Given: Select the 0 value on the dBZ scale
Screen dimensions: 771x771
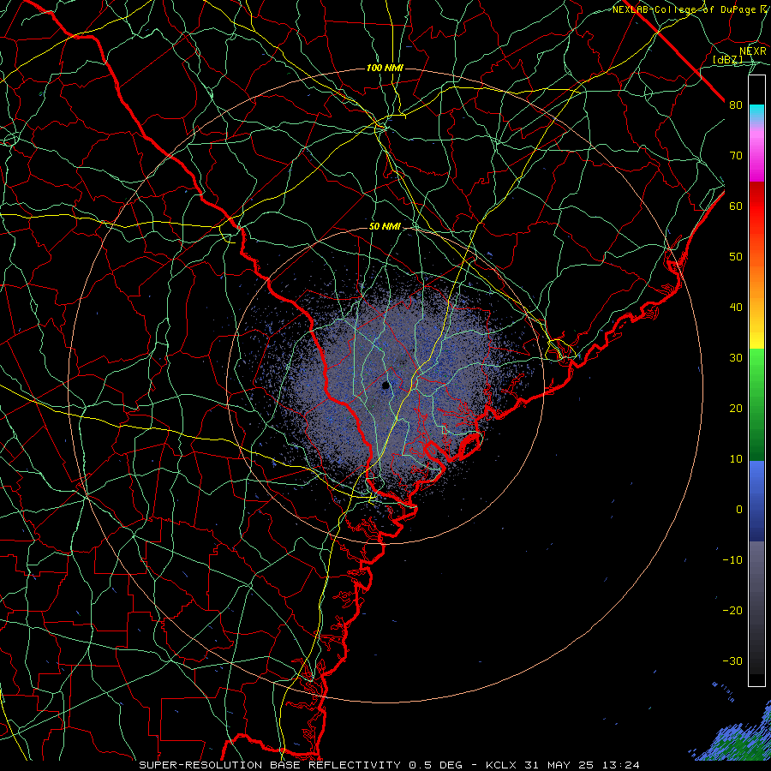Looking at the screenshot, I should 739,510.
